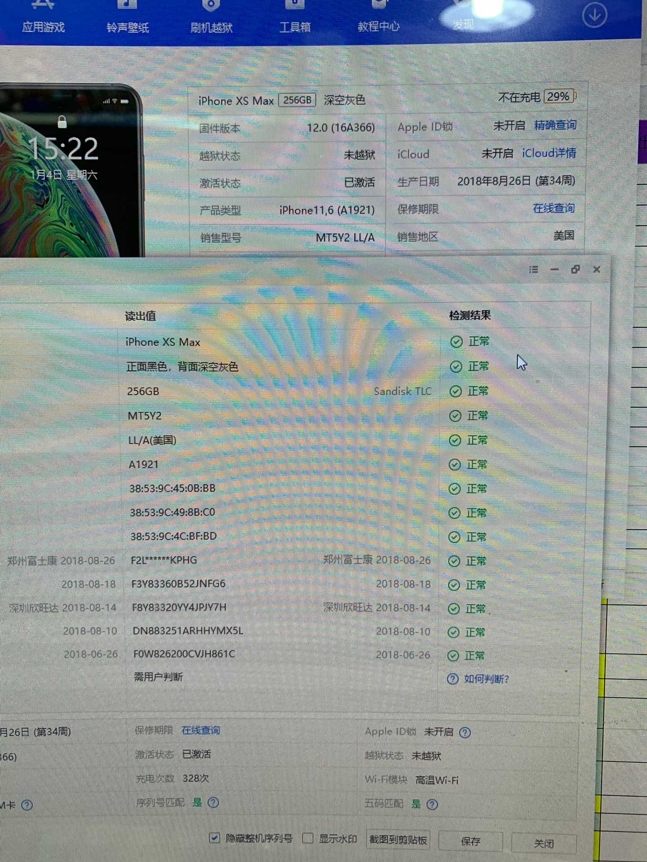Click the 保存 button
This screenshot has height=862, width=647.
pos(470,841)
